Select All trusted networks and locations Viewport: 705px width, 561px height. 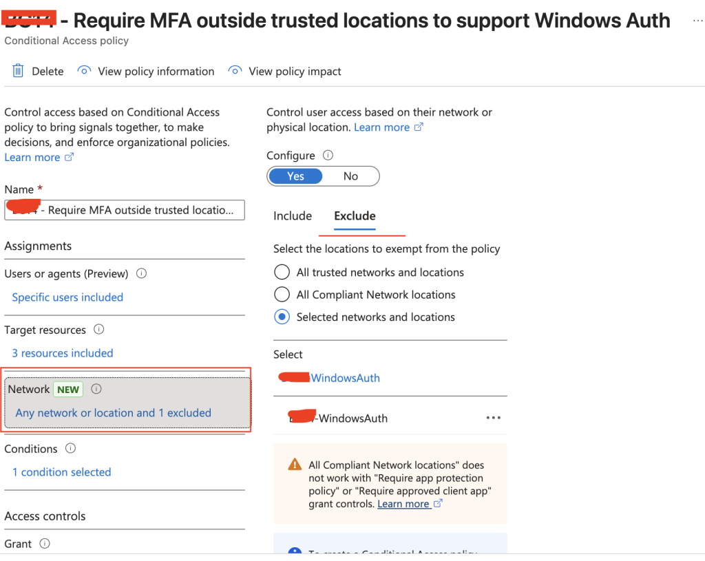click(x=282, y=273)
